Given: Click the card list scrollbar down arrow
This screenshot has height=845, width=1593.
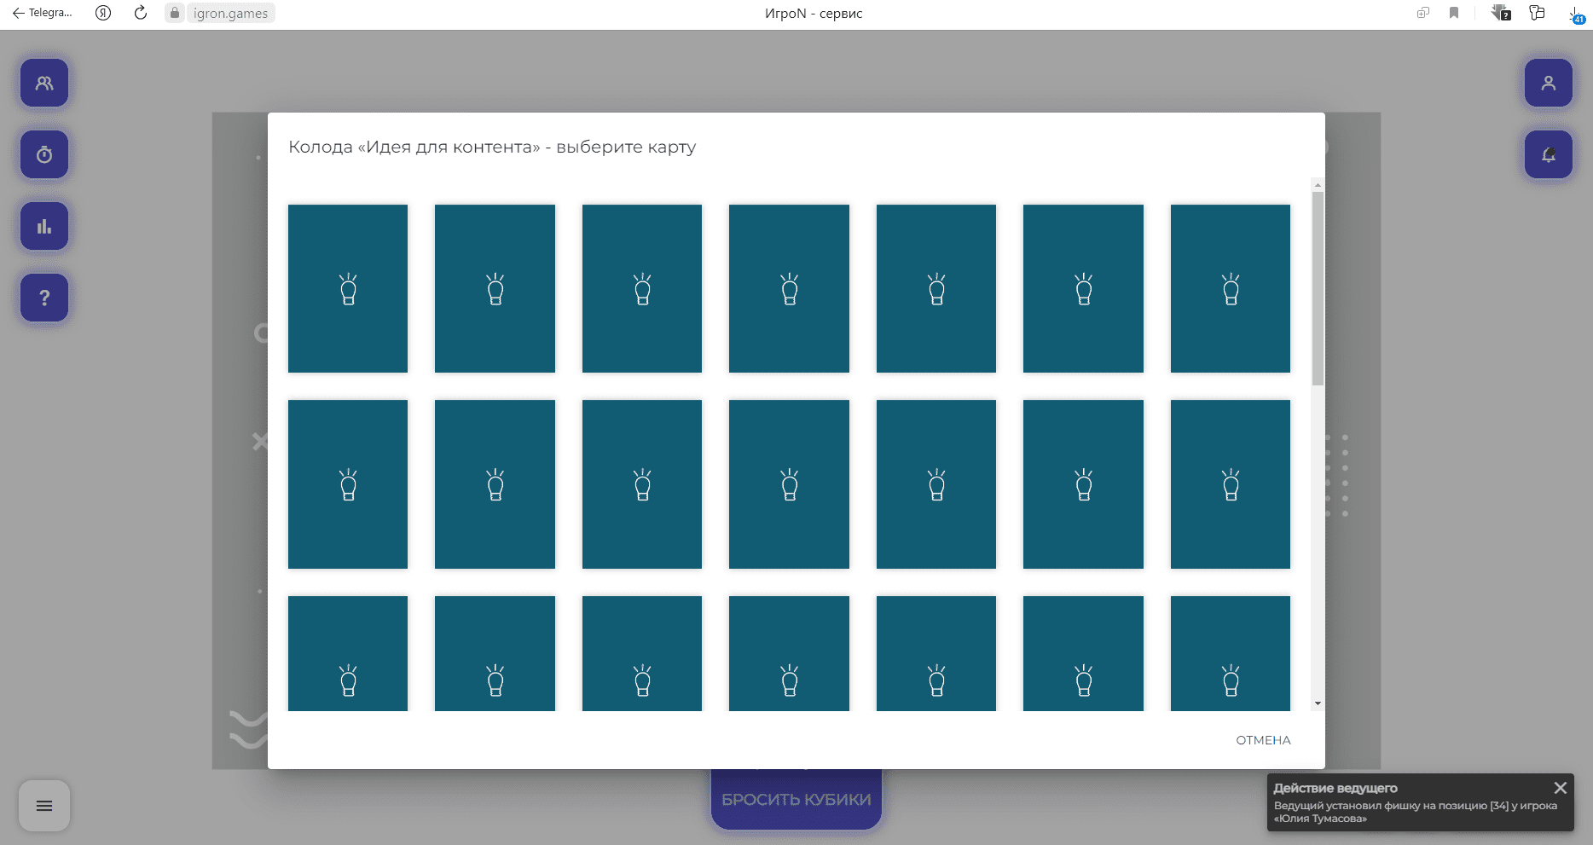Looking at the screenshot, I should (1318, 703).
